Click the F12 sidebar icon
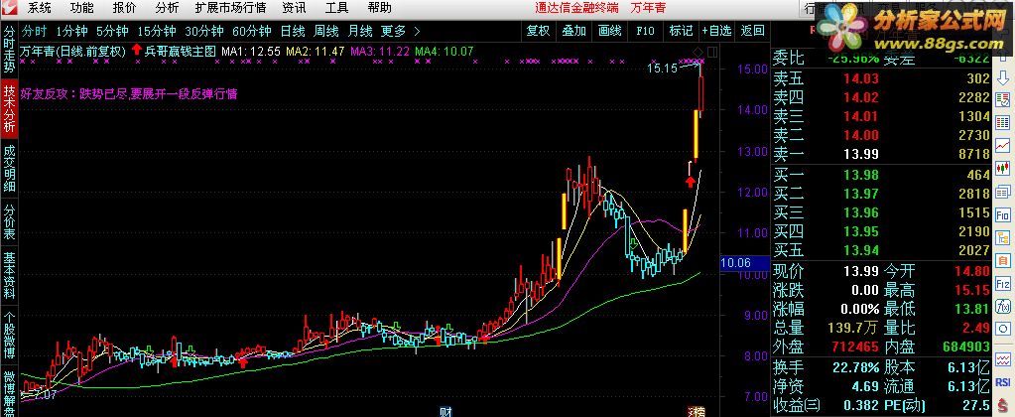Image resolution: width=1015 pixels, height=417 pixels. 1003,283
